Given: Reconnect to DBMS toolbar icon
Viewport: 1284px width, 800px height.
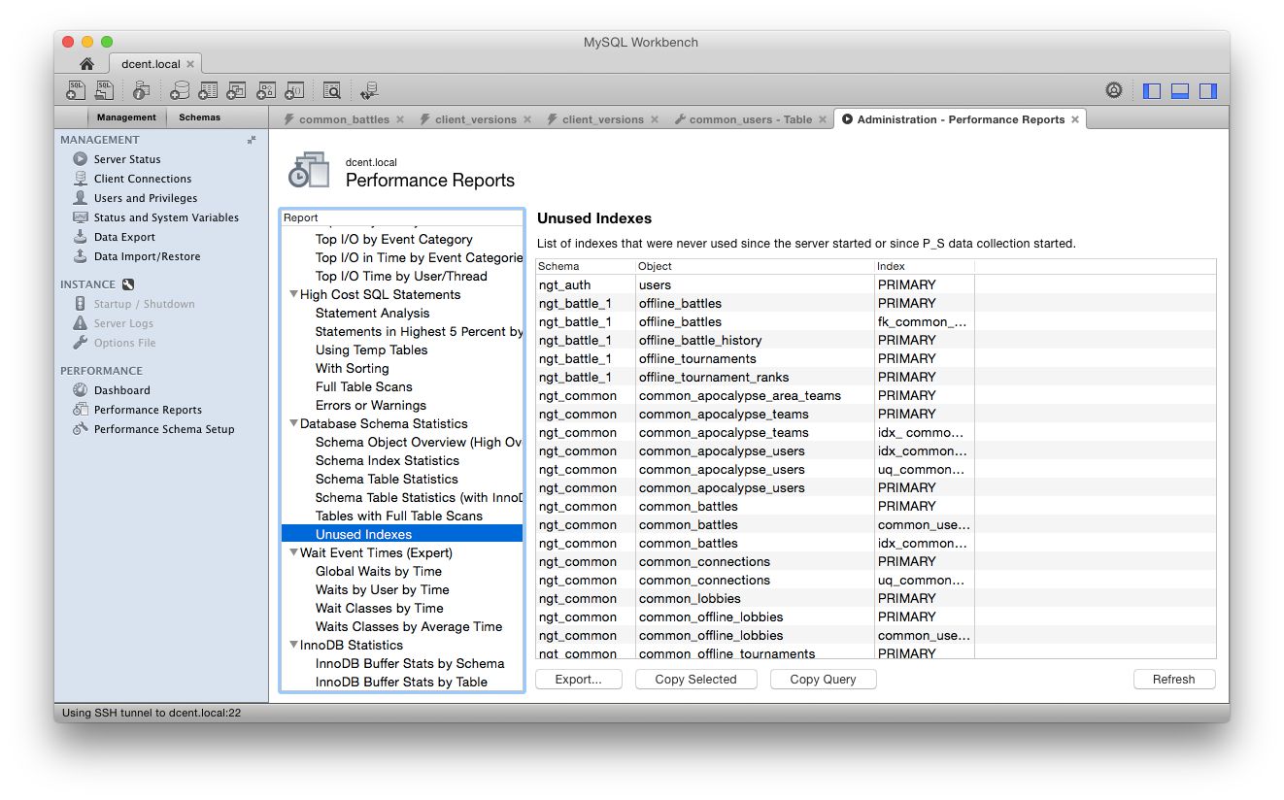Looking at the screenshot, I should [369, 90].
